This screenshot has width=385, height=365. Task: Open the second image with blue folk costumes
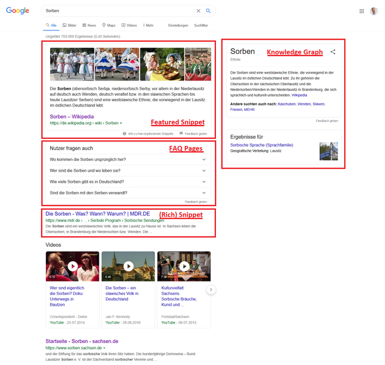click(x=117, y=64)
